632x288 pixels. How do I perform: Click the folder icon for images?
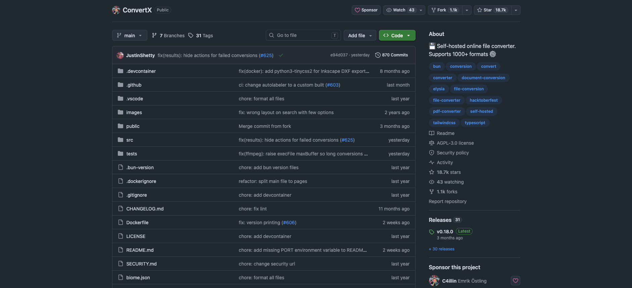pyautogui.click(x=120, y=112)
